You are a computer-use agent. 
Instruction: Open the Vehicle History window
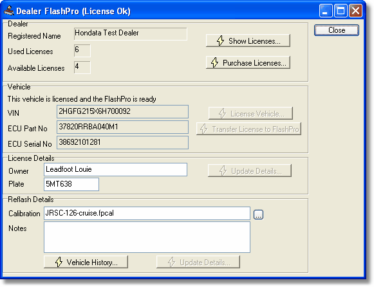point(86,262)
